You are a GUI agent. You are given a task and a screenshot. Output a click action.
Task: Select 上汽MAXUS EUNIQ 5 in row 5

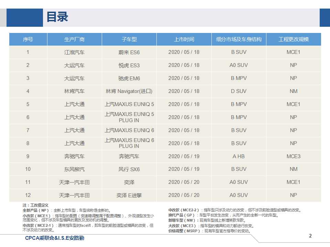129,104
